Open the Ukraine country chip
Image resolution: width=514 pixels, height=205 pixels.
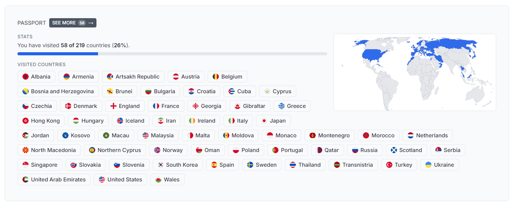pos(439,165)
